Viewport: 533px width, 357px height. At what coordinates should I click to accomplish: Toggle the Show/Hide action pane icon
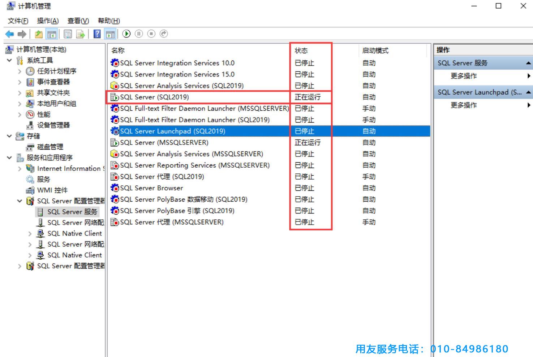pos(110,34)
